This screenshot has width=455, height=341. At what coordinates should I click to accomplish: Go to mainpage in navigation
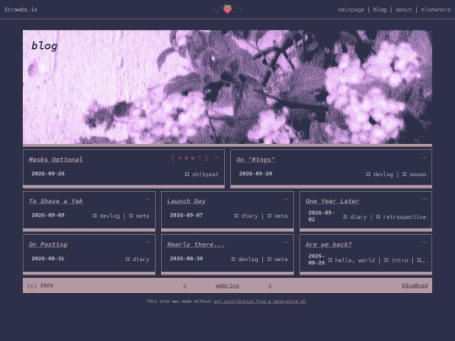351,9
